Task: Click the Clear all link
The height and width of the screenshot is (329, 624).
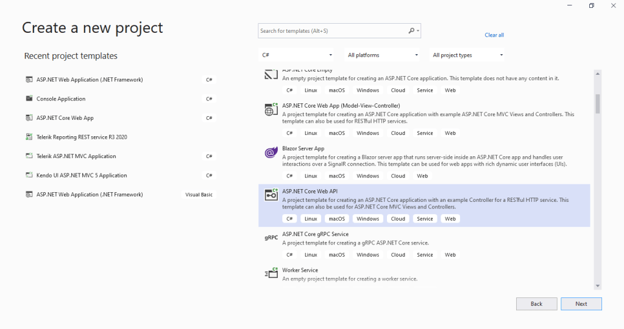Action: 494,35
